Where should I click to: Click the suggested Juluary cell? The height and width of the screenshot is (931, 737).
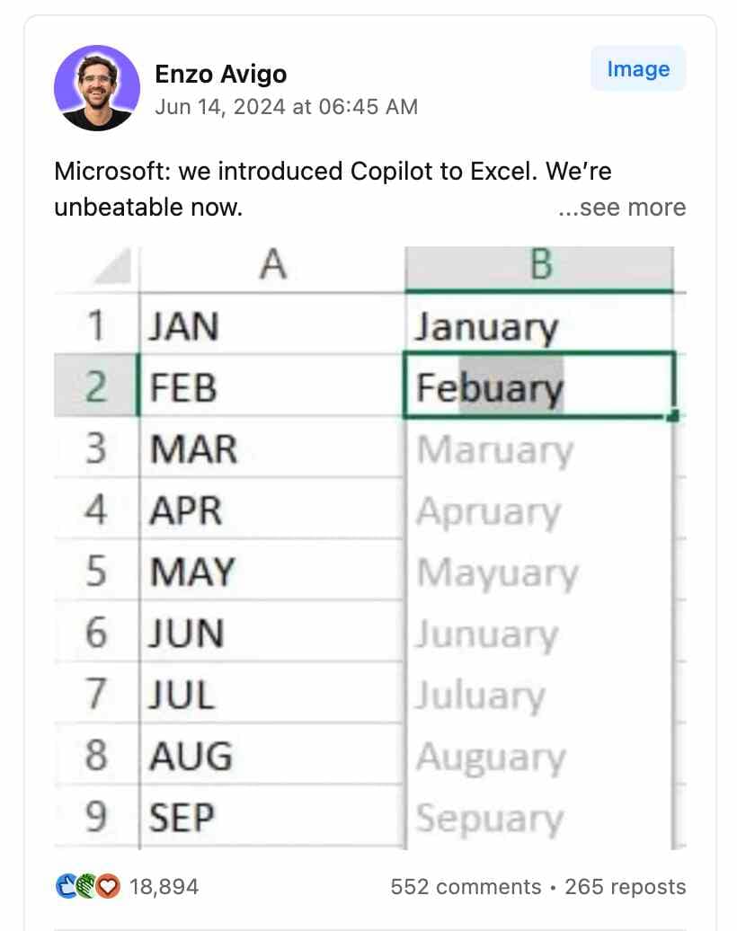point(539,694)
